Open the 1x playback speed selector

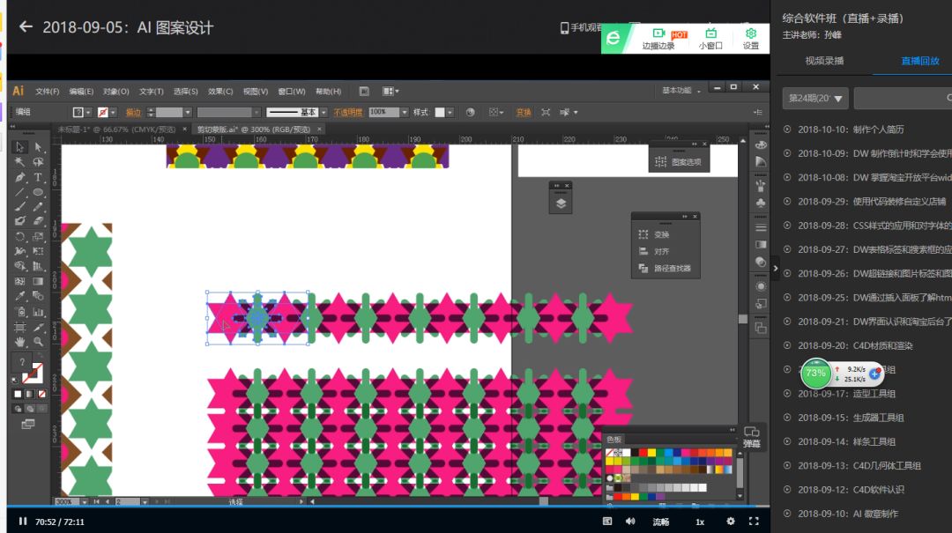coord(700,522)
